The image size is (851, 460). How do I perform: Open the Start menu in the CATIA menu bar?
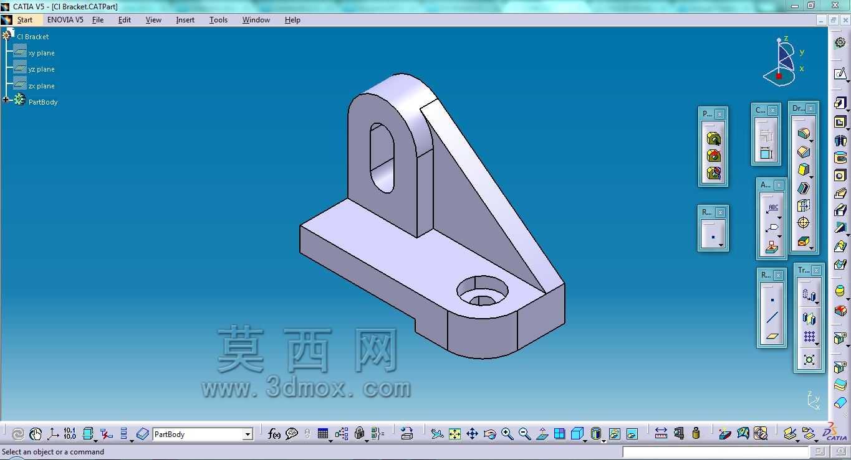(x=25, y=20)
